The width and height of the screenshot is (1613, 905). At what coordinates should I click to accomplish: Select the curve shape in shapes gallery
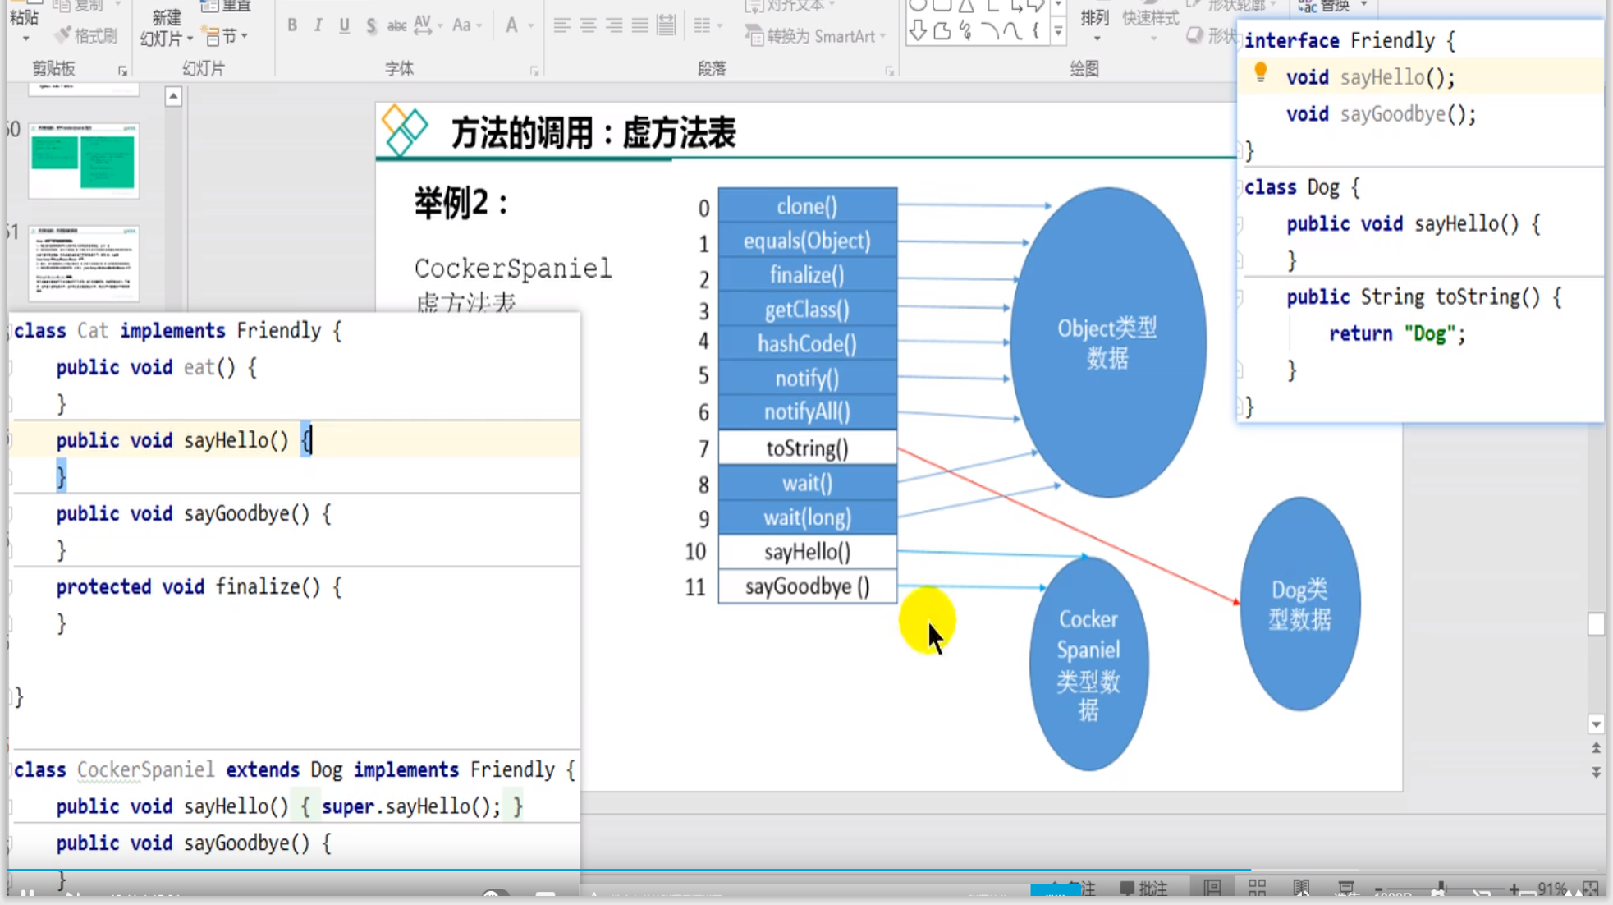tap(1013, 31)
